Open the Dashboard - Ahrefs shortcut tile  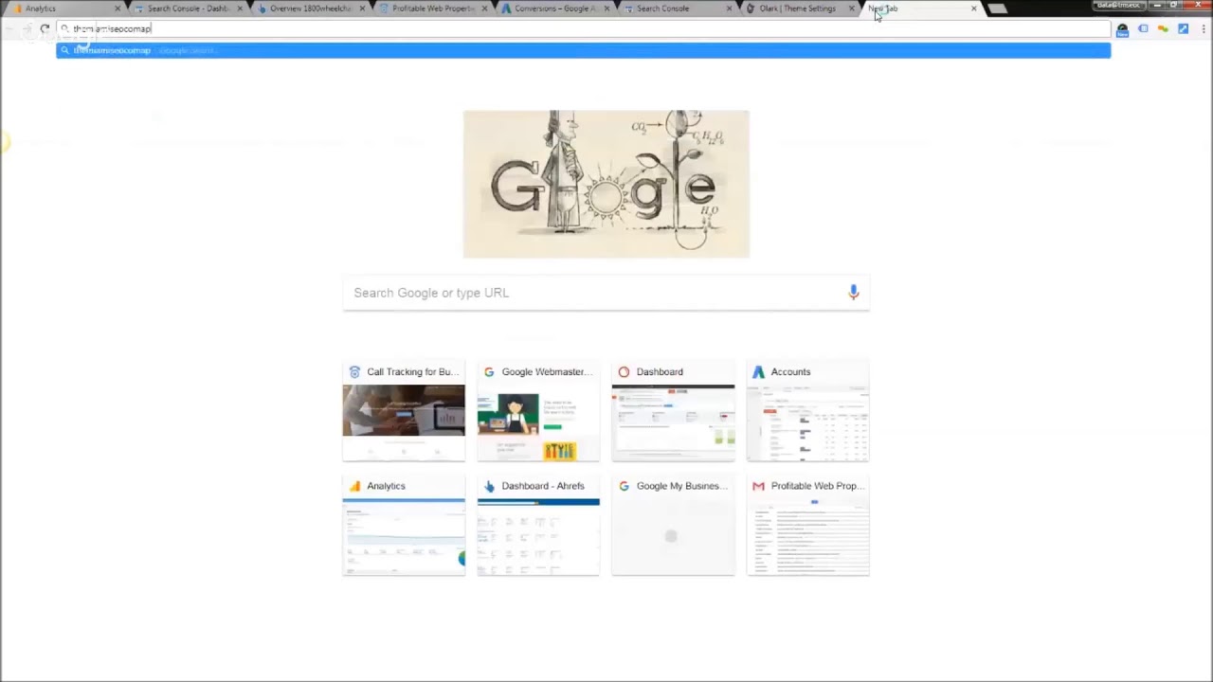pos(538,526)
